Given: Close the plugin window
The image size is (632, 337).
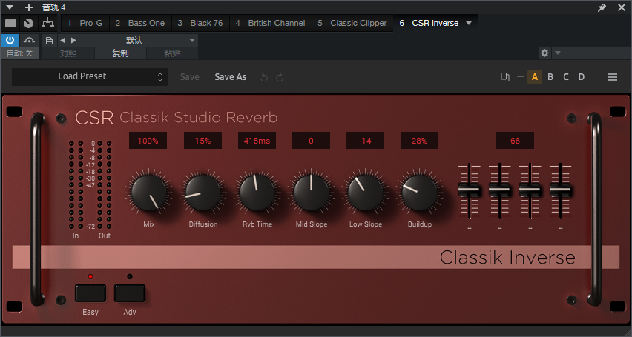Looking at the screenshot, I should pos(622,7).
